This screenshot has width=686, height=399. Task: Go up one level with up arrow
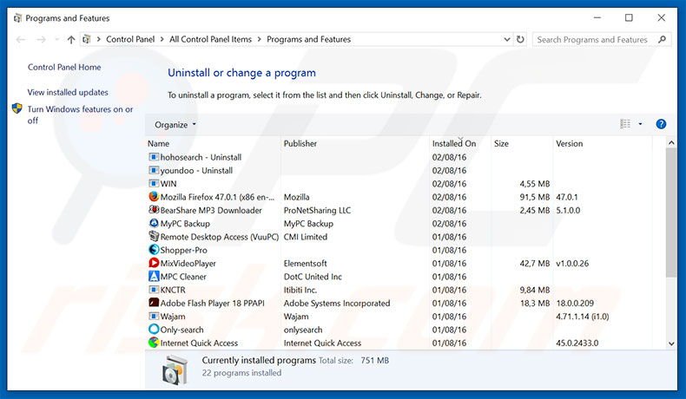(x=71, y=39)
